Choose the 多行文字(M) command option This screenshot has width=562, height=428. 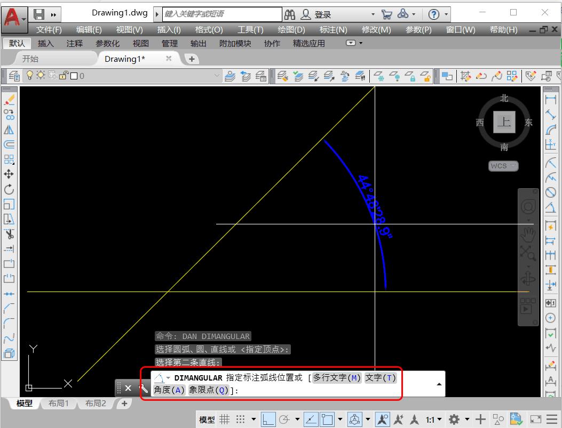click(x=337, y=378)
